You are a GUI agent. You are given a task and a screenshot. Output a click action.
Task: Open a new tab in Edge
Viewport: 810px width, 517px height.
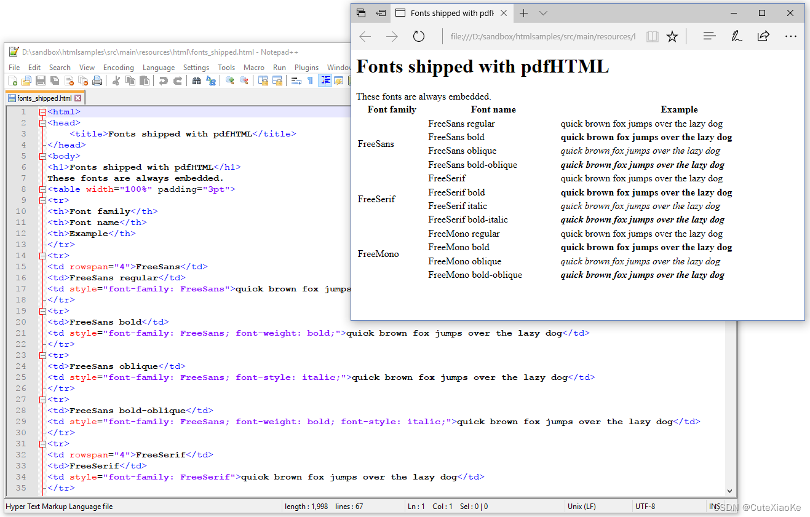click(x=523, y=13)
